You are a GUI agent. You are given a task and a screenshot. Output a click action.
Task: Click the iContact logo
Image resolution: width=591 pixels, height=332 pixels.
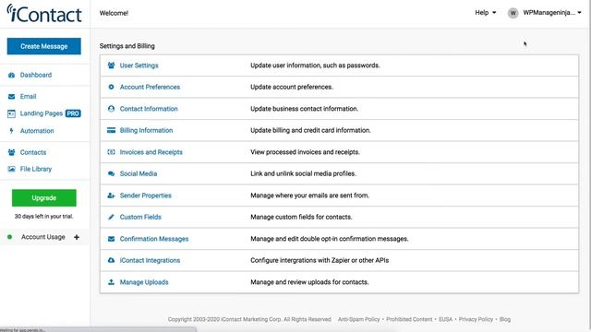coord(44,14)
